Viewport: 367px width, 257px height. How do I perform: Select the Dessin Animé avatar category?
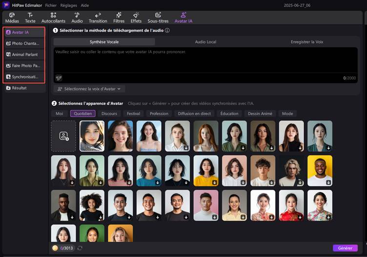260,114
